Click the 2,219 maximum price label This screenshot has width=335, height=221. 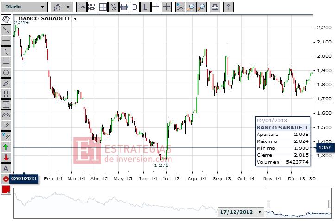(x=21, y=22)
